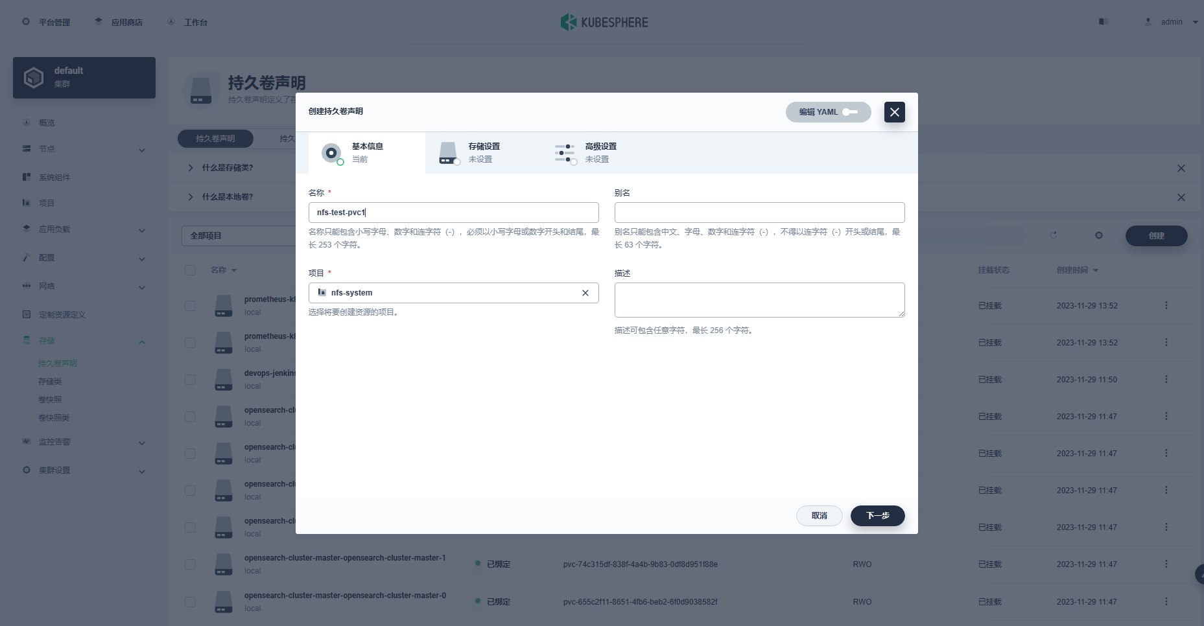This screenshot has height=626, width=1204.
Task: Open the admin user dropdown
Action: point(1172,22)
